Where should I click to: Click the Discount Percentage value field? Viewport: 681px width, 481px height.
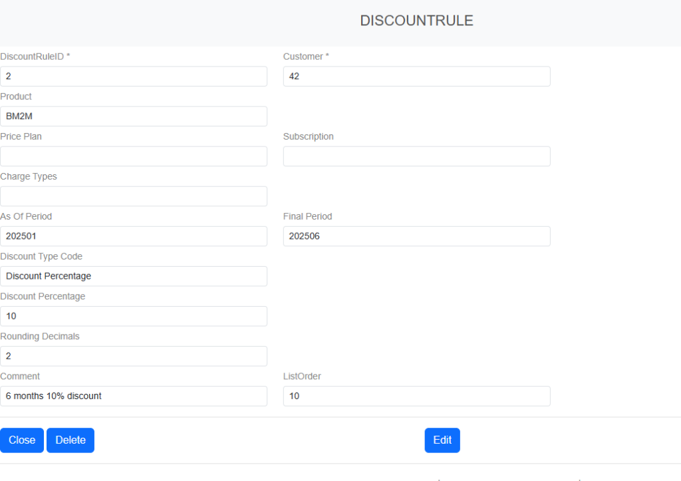click(x=133, y=316)
